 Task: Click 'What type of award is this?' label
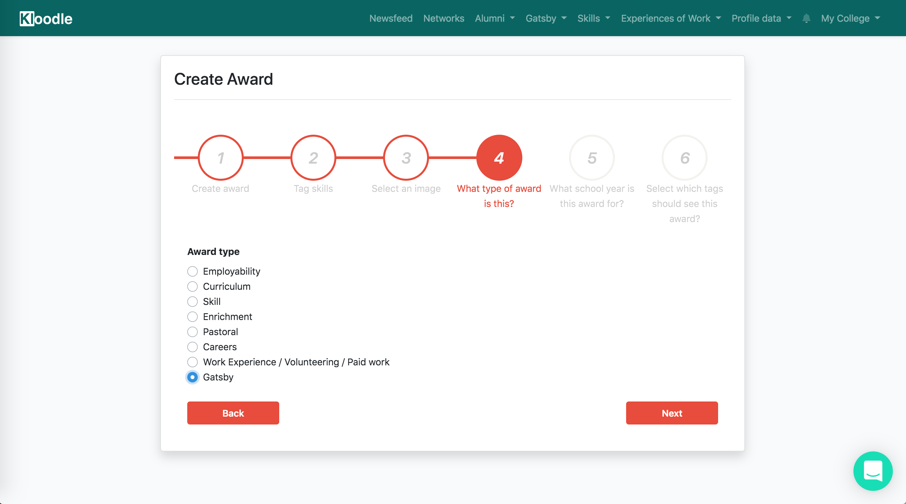499,196
